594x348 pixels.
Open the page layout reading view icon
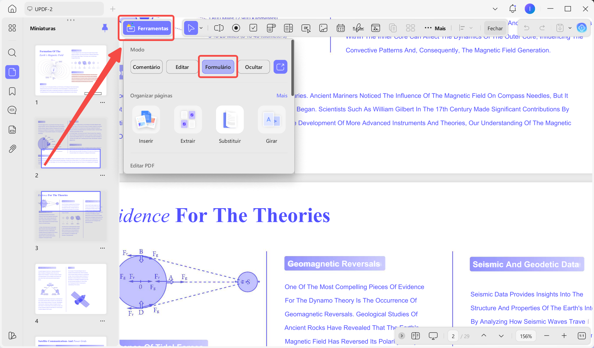[x=416, y=336]
